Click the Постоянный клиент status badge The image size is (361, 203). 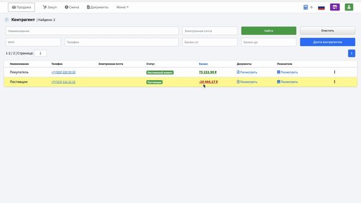pyautogui.click(x=160, y=73)
